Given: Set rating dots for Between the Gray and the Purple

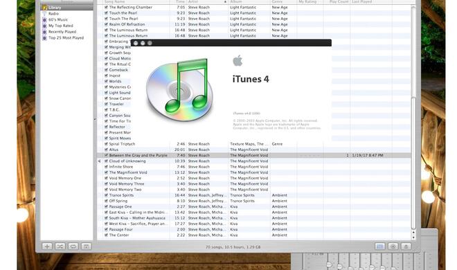Looking at the screenshot, I should click(310, 156).
